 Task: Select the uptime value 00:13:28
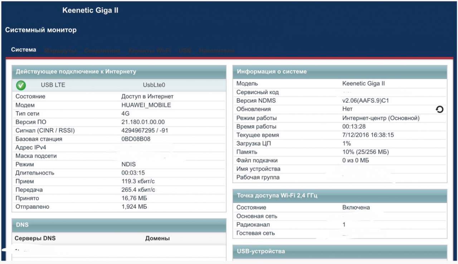point(354,127)
